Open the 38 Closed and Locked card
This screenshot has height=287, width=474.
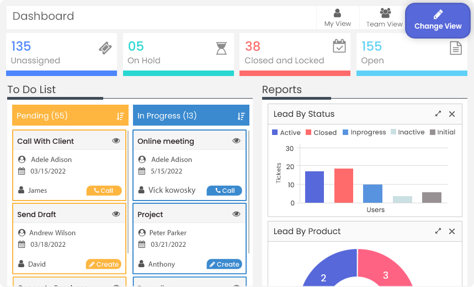click(295, 55)
